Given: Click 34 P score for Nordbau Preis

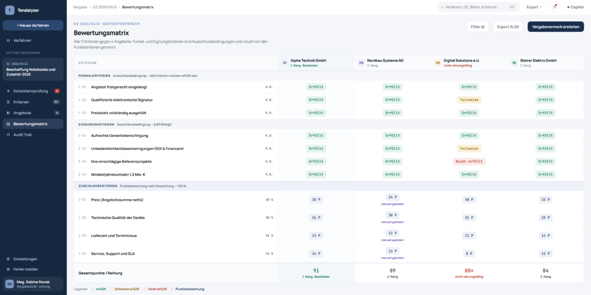Looking at the screenshot, I should (x=393, y=197).
